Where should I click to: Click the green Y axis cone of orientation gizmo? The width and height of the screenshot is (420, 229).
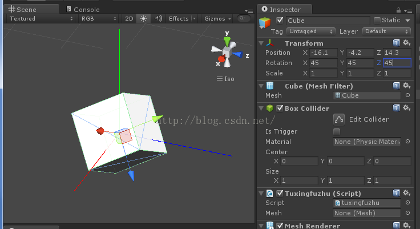[x=227, y=41]
